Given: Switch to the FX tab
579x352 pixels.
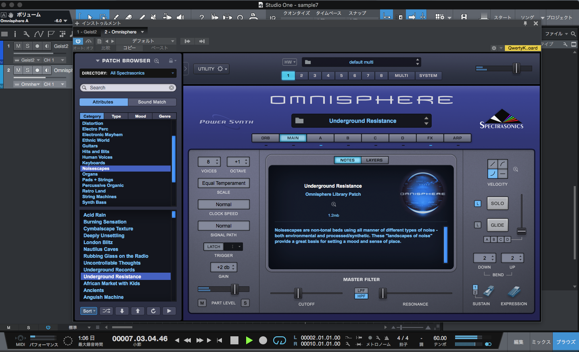Looking at the screenshot, I should 430,138.
